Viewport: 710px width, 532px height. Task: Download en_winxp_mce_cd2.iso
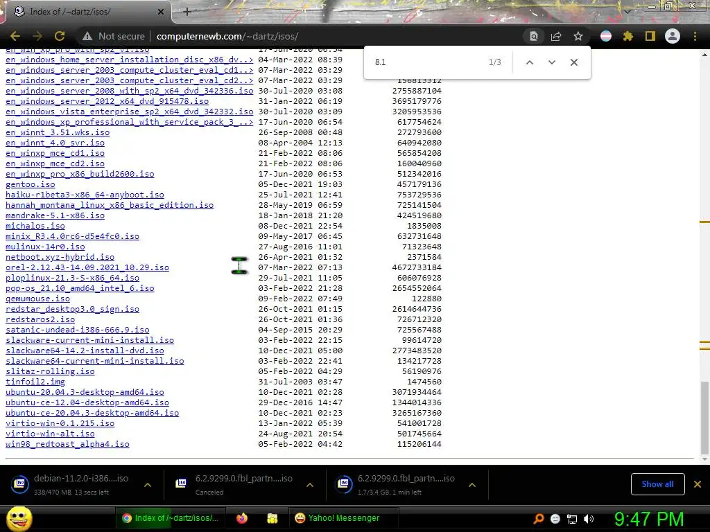click(x=55, y=163)
